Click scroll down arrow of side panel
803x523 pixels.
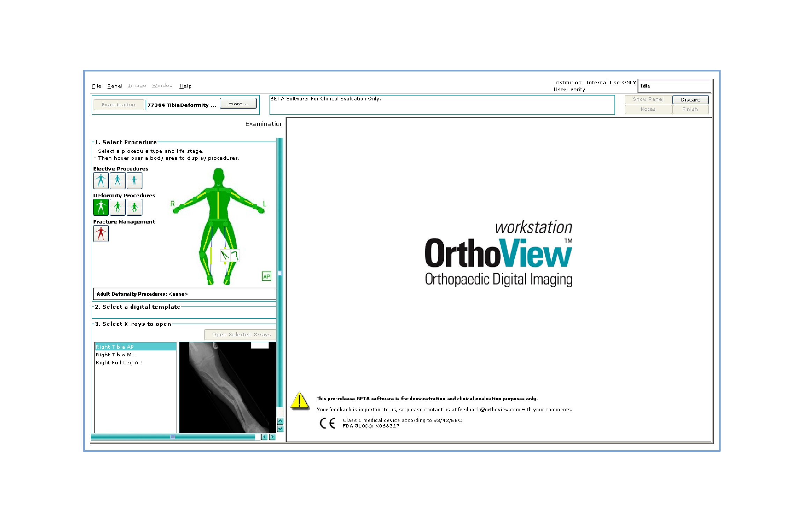(x=280, y=429)
